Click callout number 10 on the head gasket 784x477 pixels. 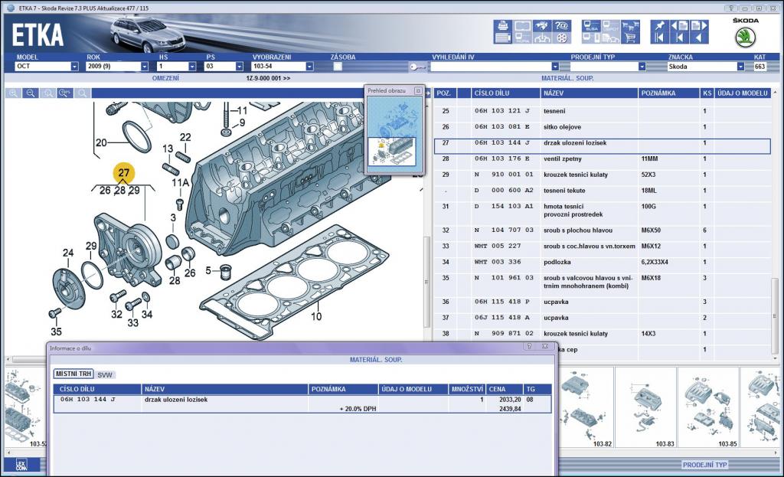pos(316,316)
